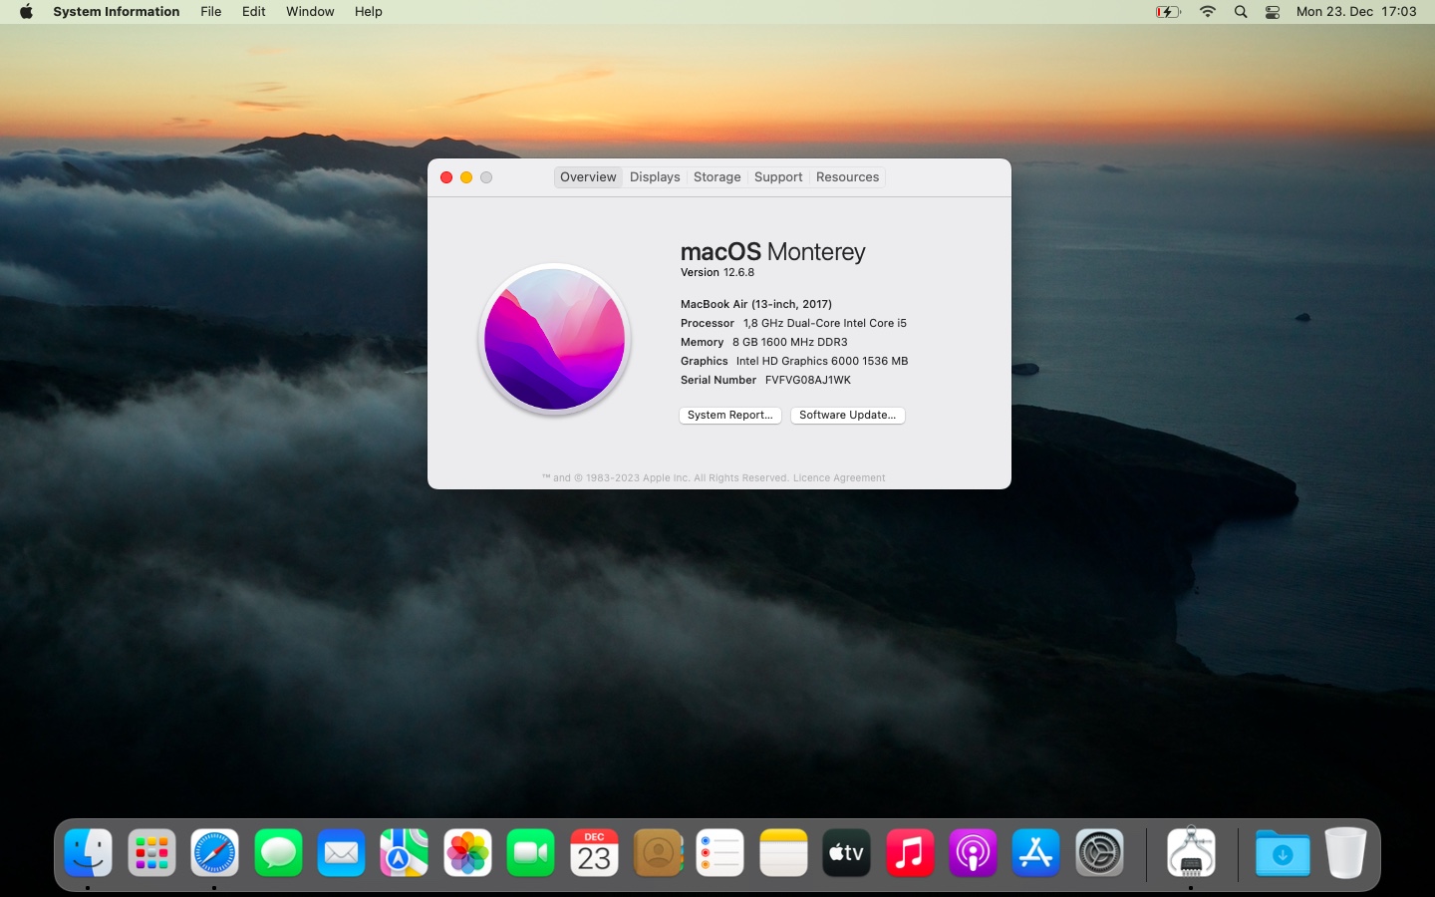Open Control Centre in menu bar
Viewport: 1435px width, 897px height.
click(1273, 12)
